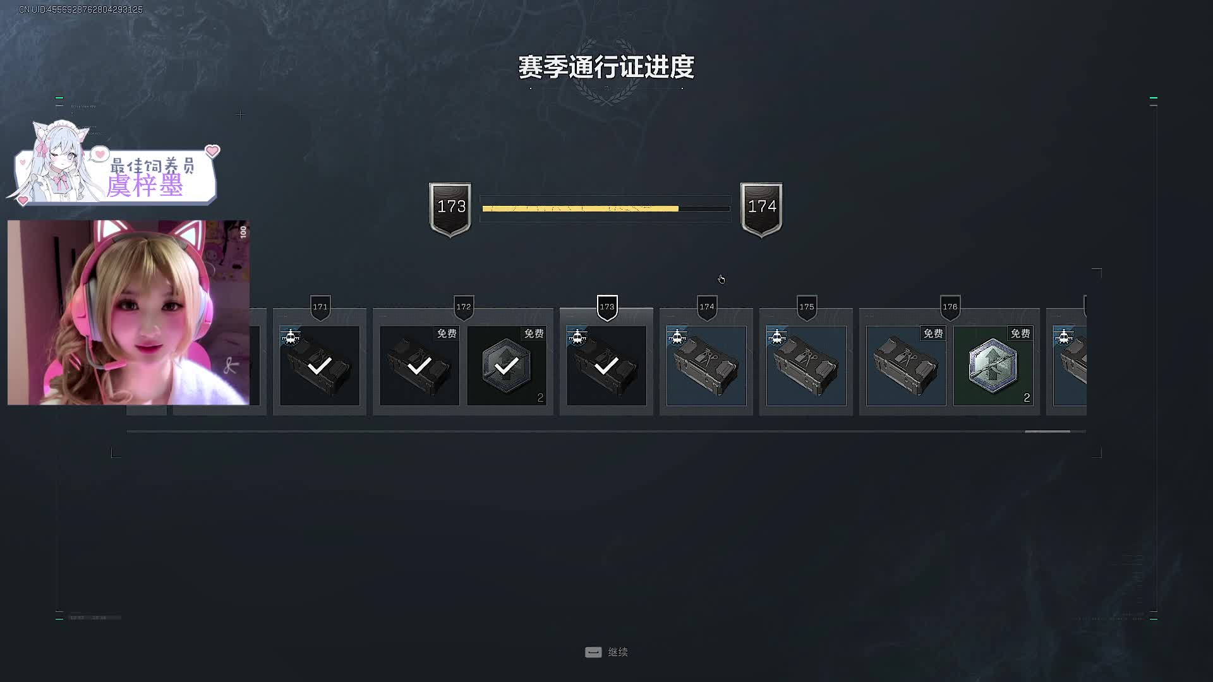This screenshot has width=1213, height=682.
Task: Select tier 171 claimed crate reward
Action: [x=320, y=366]
